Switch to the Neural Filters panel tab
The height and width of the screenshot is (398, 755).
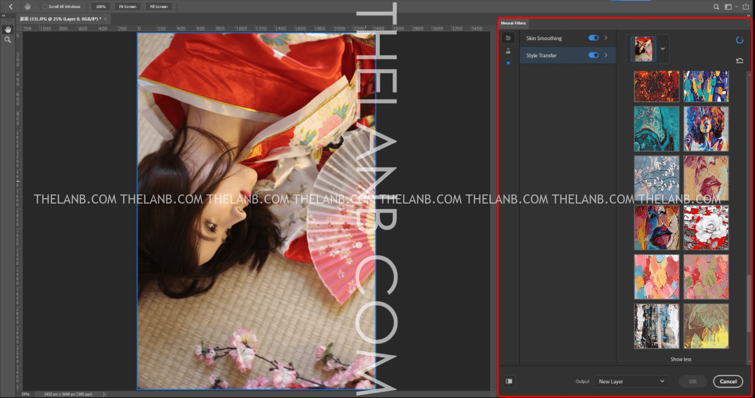513,24
